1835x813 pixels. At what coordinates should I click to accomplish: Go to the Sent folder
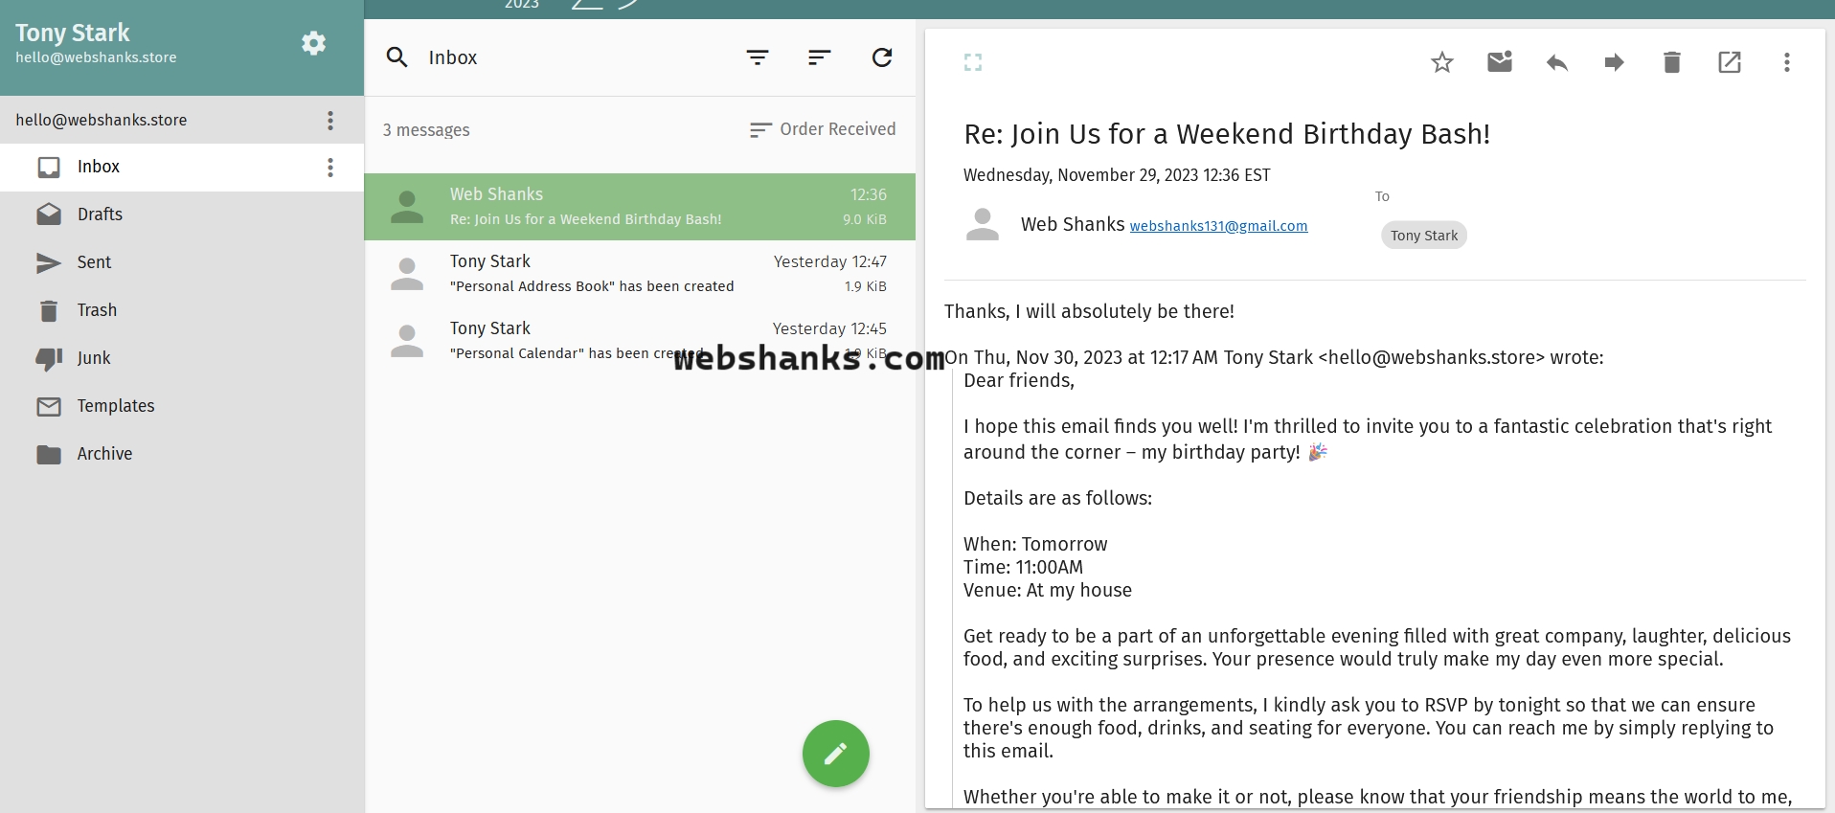click(94, 262)
